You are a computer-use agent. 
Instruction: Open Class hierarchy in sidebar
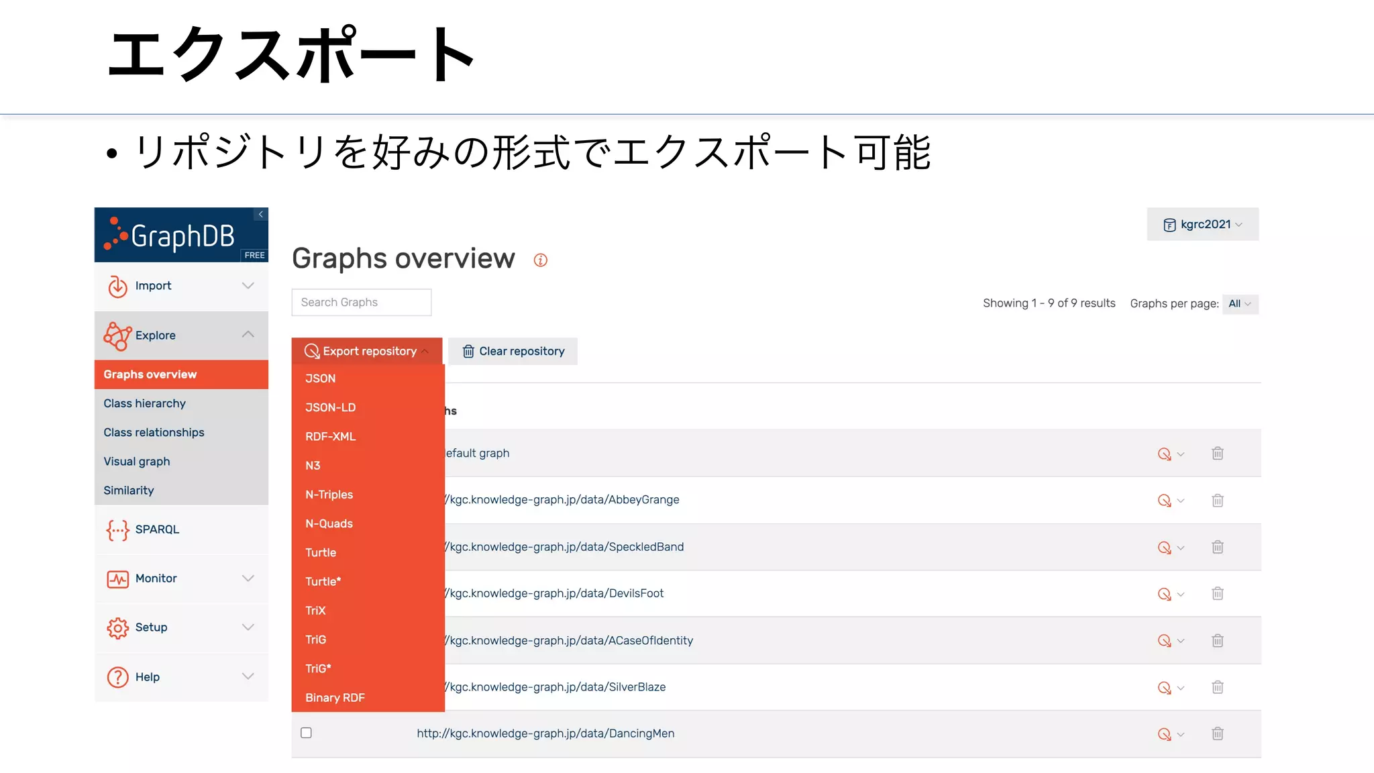(x=181, y=403)
